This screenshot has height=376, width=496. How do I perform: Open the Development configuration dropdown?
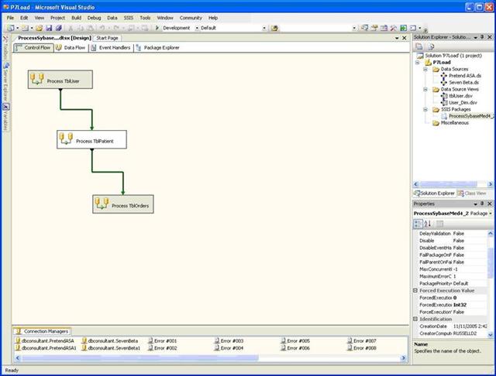click(197, 28)
